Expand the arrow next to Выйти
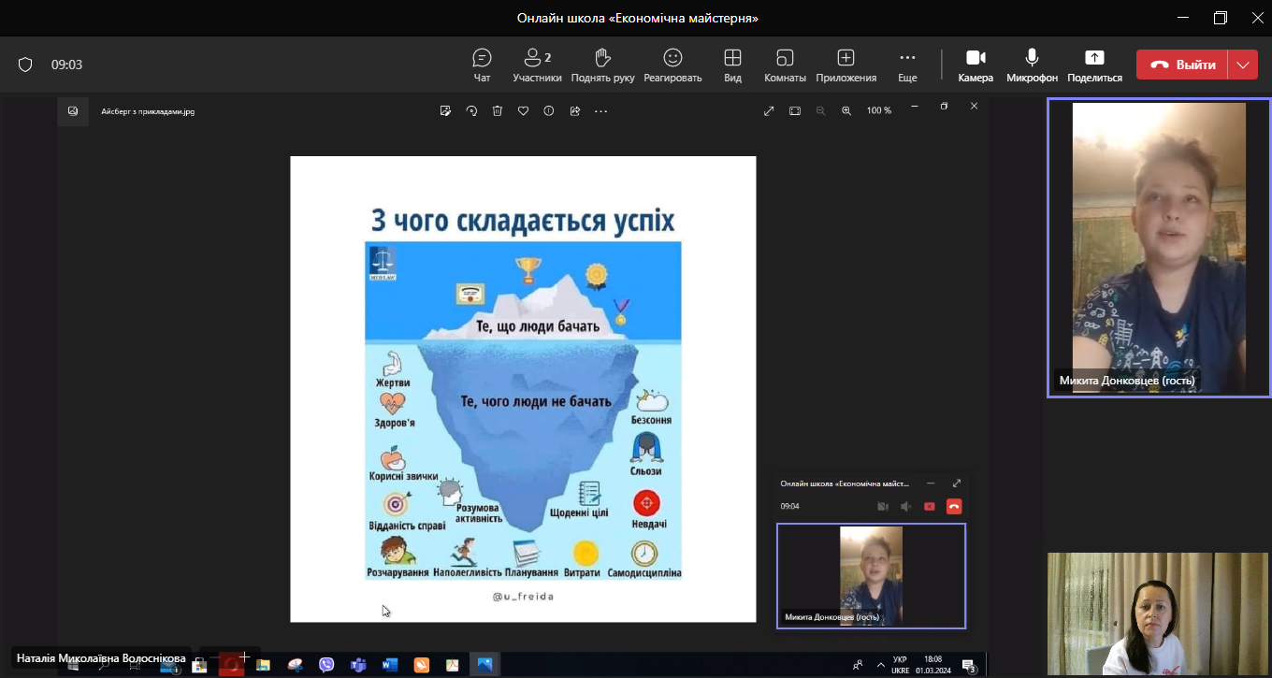Viewport: 1272px width, 678px height. [1242, 65]
